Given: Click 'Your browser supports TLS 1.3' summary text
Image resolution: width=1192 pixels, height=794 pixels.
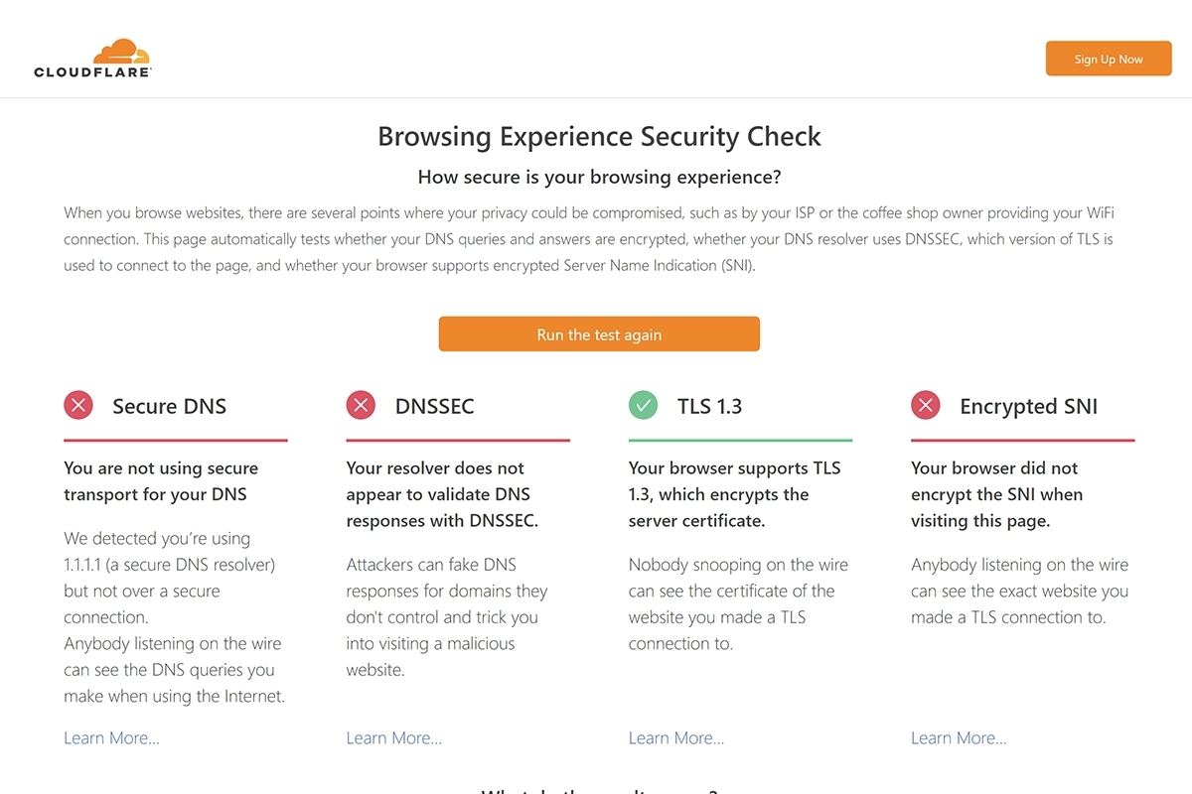Looking at the screenshot, I should [x=735, y=494].
